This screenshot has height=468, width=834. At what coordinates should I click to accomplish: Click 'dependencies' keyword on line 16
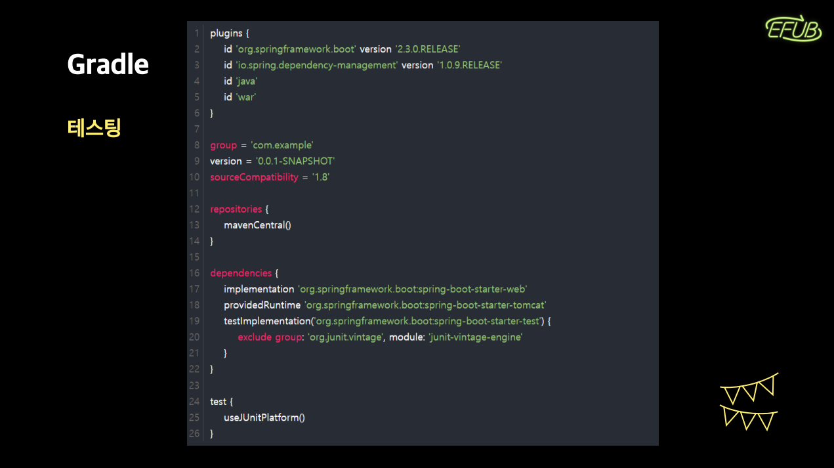point(241,273)
